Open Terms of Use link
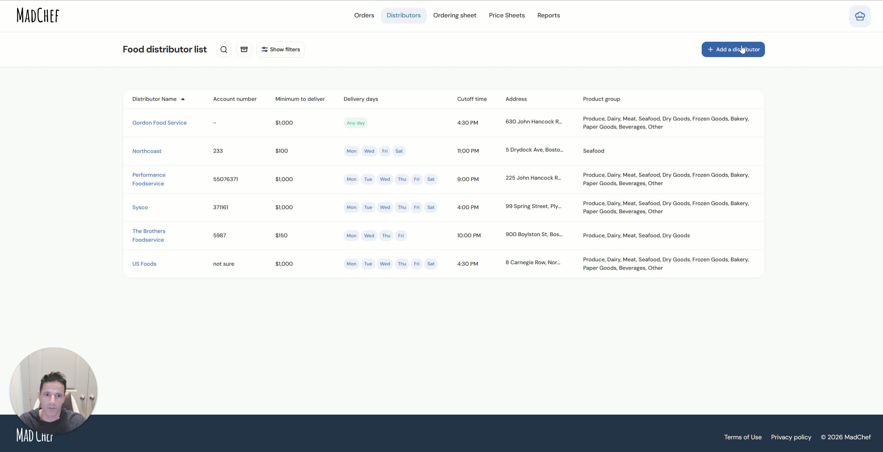 743,437
